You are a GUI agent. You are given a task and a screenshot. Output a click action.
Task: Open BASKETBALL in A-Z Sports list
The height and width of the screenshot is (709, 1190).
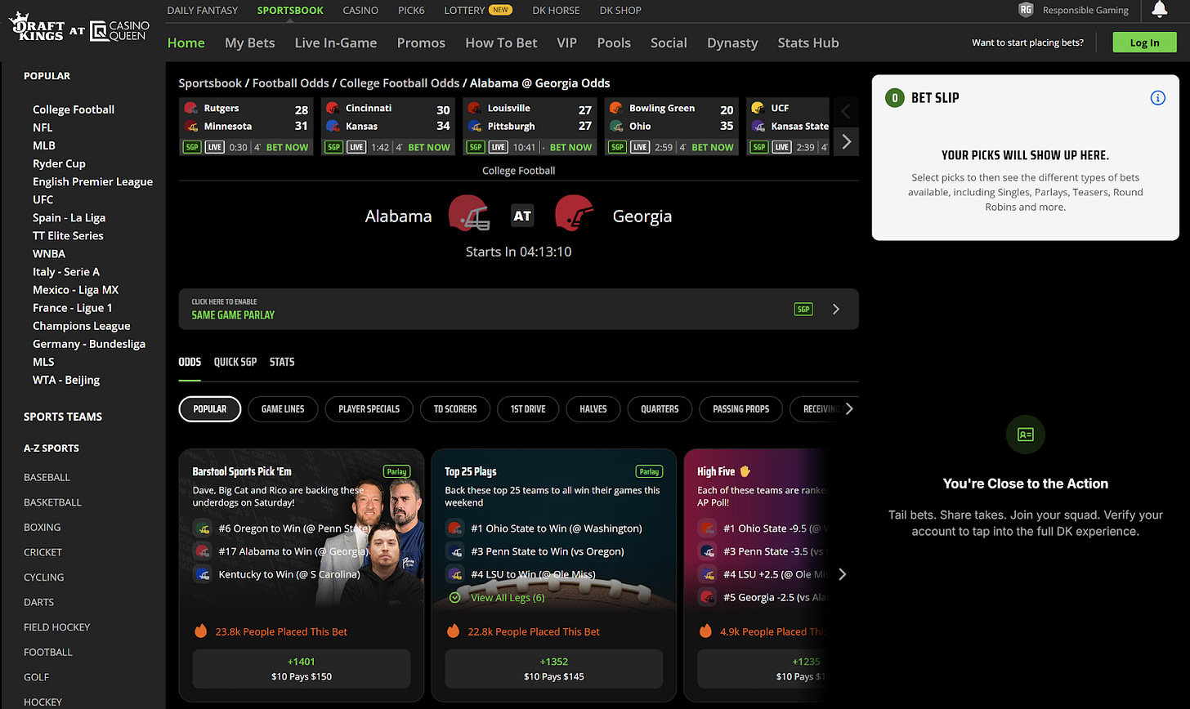(52, 502)
